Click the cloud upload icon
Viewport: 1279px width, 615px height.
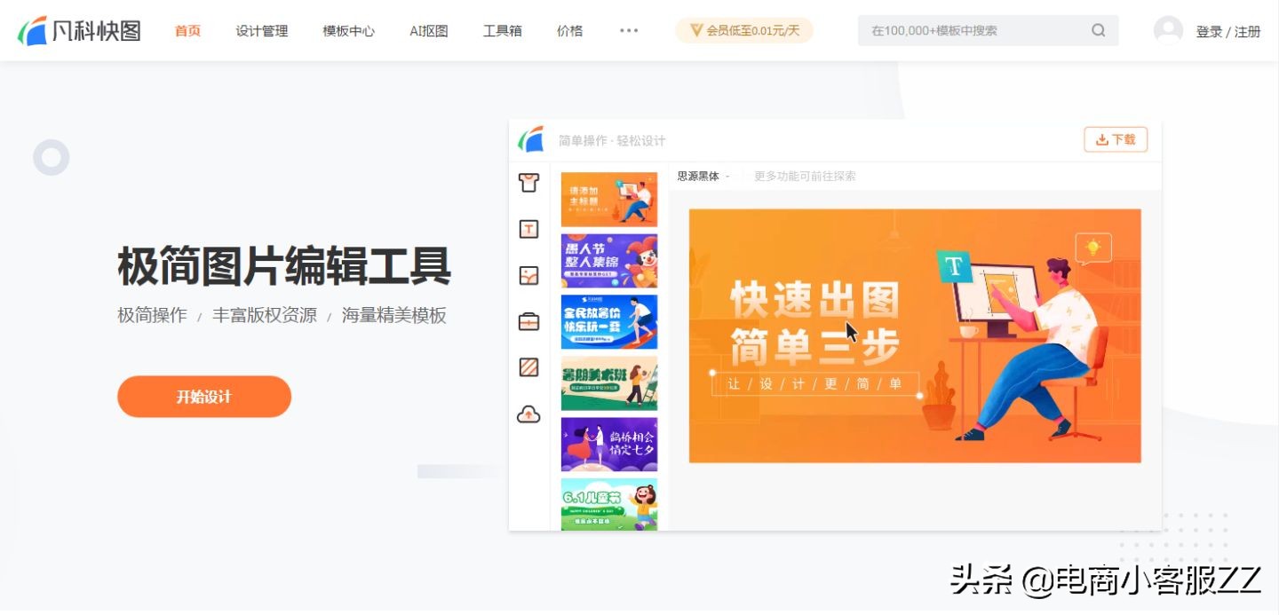pyautogui.click(x=528, y=414)
